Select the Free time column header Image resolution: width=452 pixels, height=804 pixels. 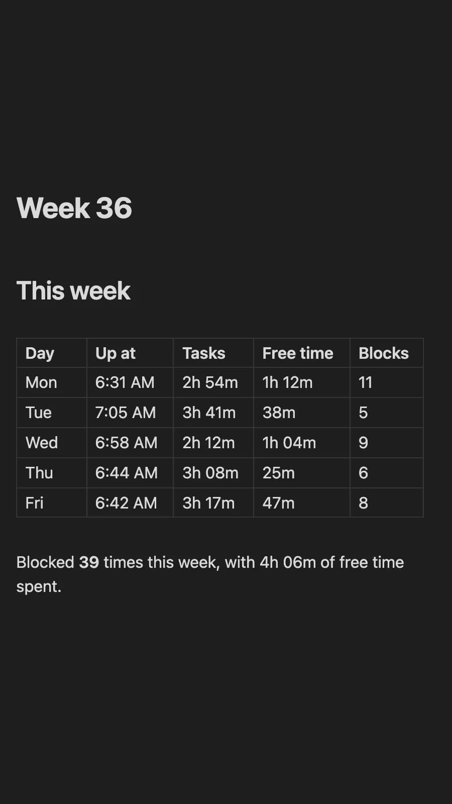tap(302, 353)
